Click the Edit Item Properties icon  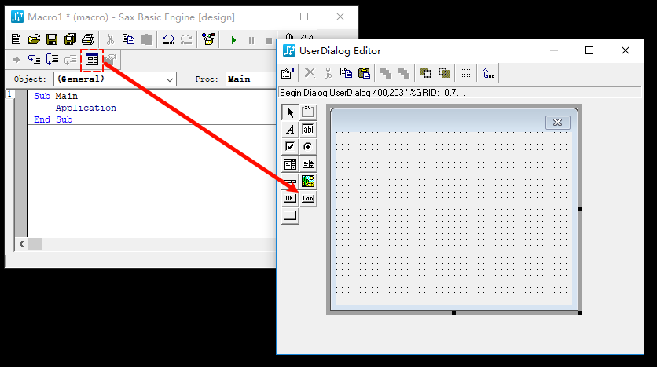288,73
